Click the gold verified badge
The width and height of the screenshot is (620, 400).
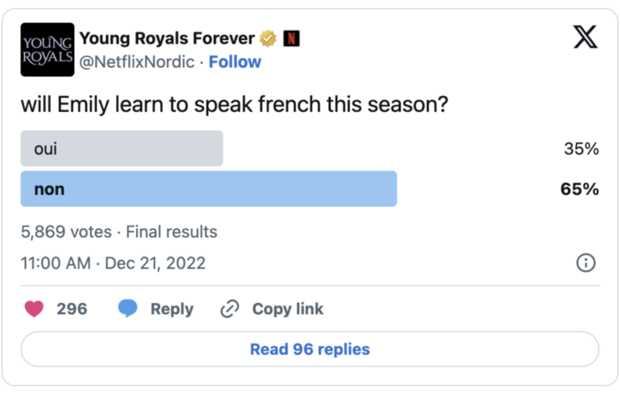(x=268, y=39)
